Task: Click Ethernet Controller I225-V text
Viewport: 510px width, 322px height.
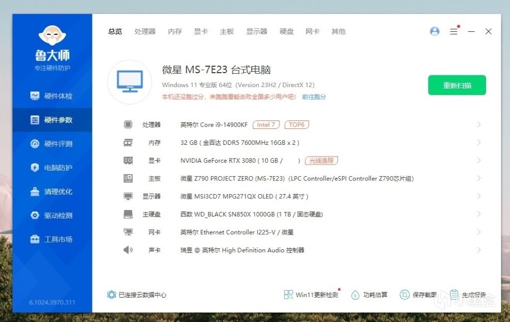Action: pos(237,232)
